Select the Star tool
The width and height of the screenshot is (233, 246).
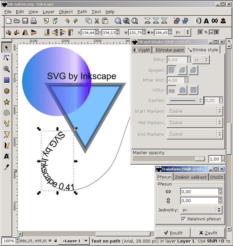point(7,102)
